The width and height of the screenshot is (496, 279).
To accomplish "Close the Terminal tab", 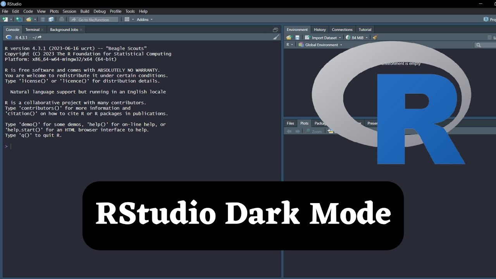I will pyautogui.click(x=42, y=29).
